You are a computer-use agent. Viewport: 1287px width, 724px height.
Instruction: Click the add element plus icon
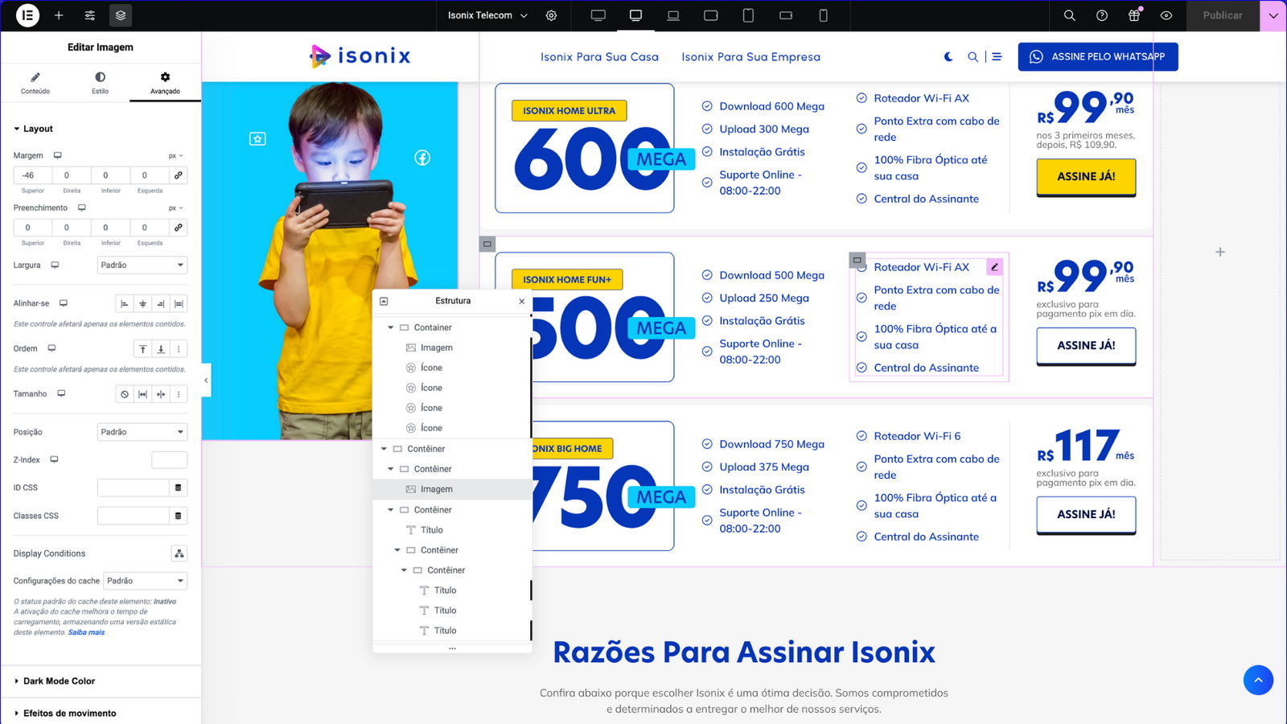59,15
